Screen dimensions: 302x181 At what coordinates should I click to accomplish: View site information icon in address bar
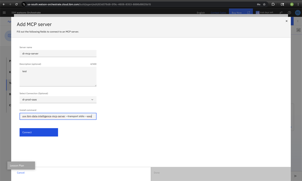[x=24, y=4]
